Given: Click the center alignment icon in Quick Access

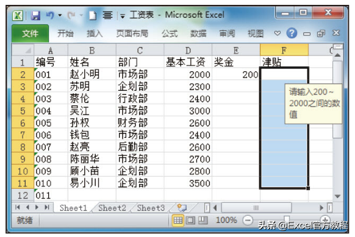Looking at the screenshot, I should click(107, 15).
